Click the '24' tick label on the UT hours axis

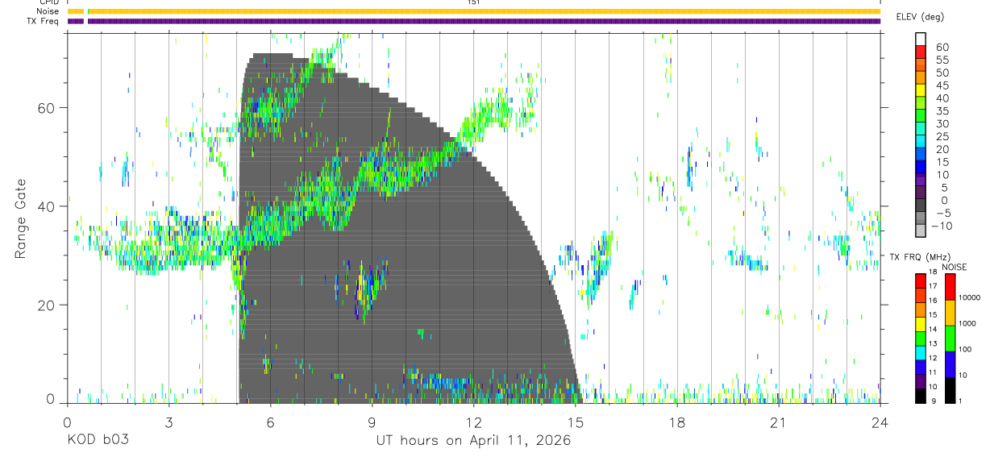pyautogui.click(x=880, y=422)
